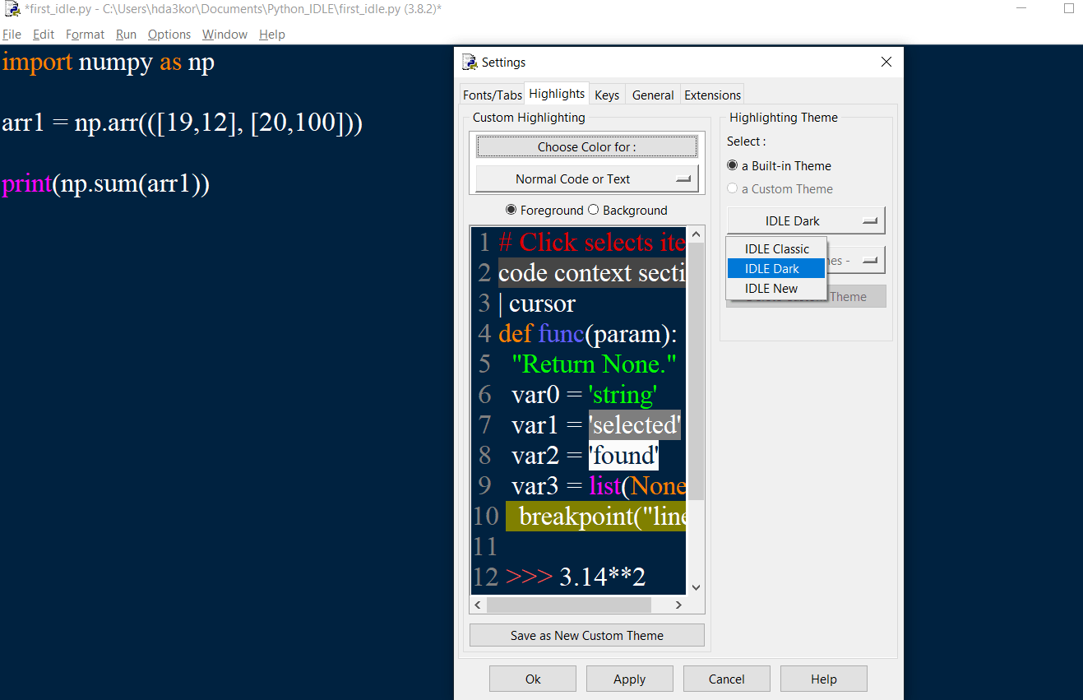The height and width of the screenshot is (700, 1083).
Task: Click the vertical scrollbar thumb in preview
Action: 696,371
